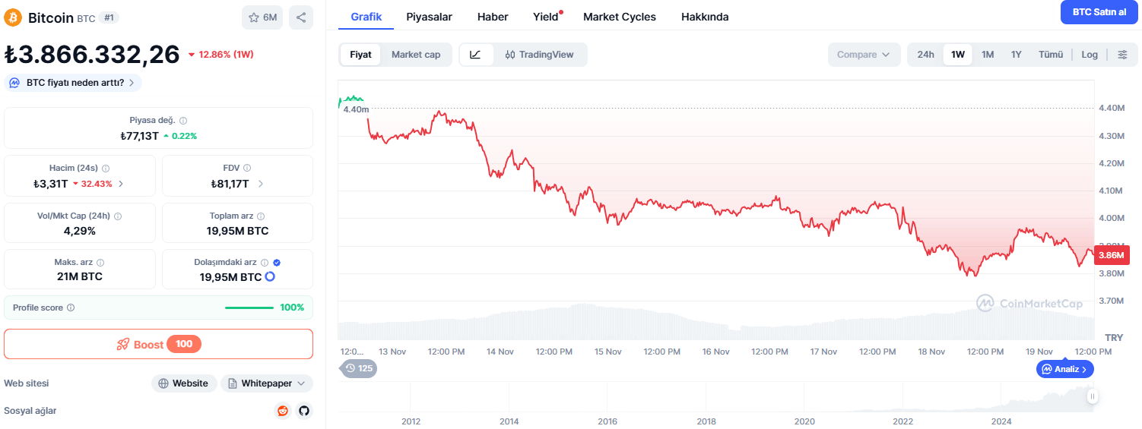Viewport: 1142px width, 429px height.
Task: Click the Bitcoin logo icon
Action: pyautogui.click(x=13, y=17)
